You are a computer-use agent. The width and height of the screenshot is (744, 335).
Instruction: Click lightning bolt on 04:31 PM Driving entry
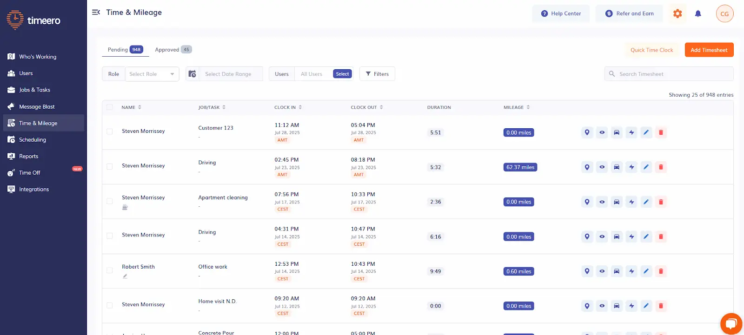(x=631, y=236)
